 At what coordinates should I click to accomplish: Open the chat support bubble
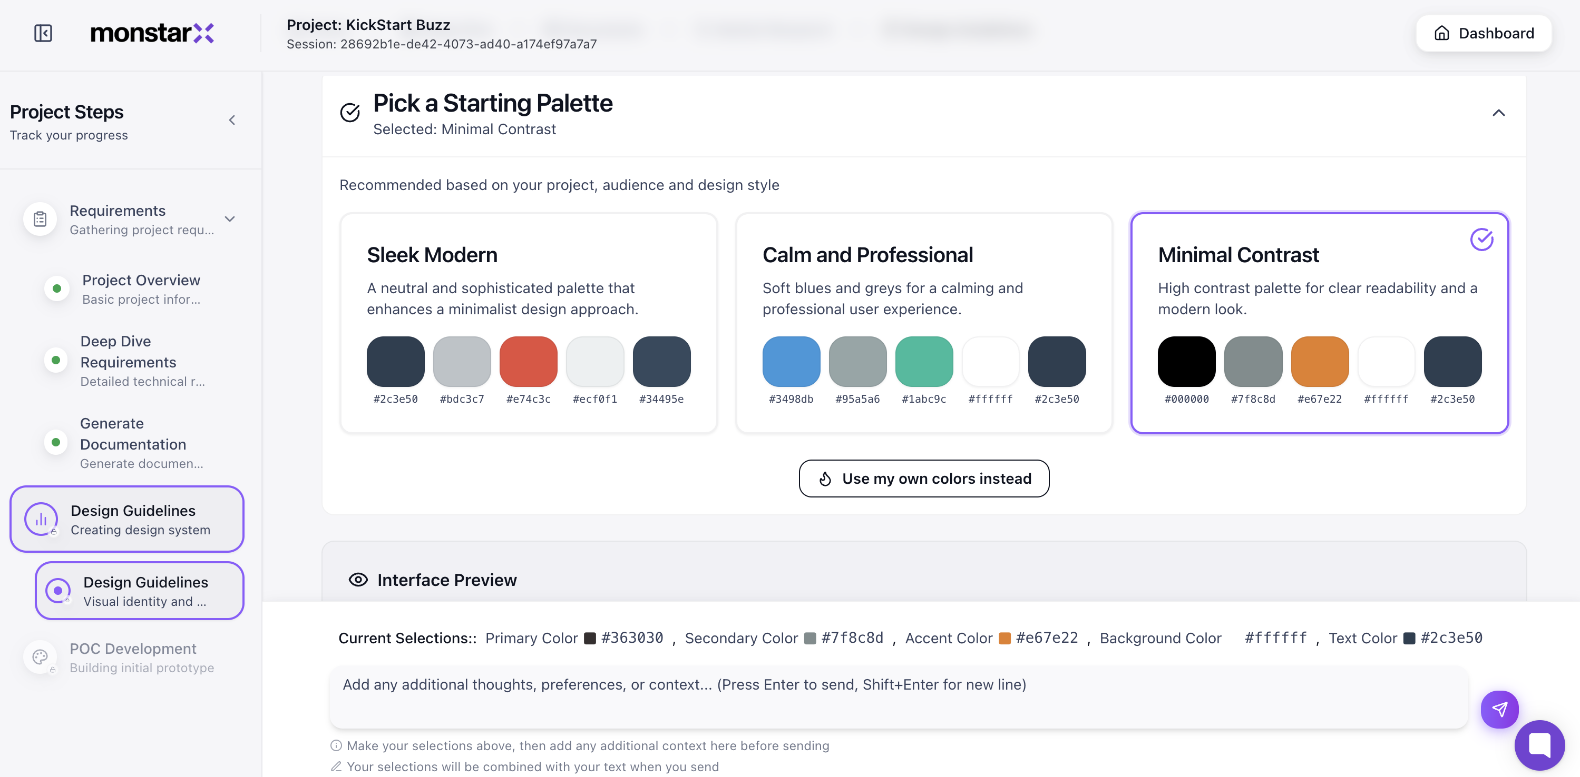click(1539, 744)
